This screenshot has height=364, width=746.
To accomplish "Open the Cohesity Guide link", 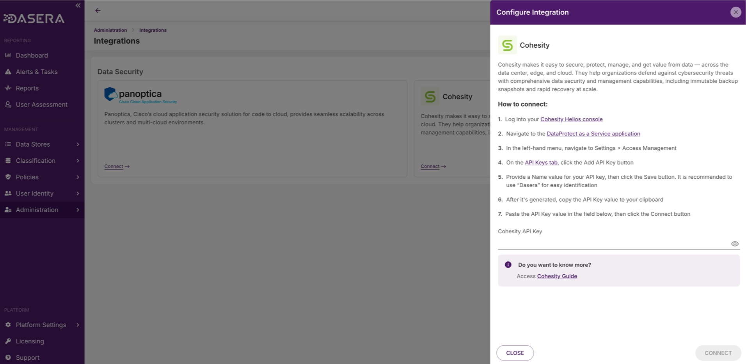I will click(x=557, y=276).
